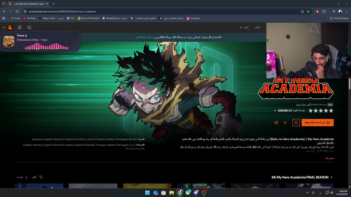Image resolution: width=351 pixels, height=197 pixels.
Task: Click Mohammed Abdo - Topic artist text
Action: click(x=32, y=40)
